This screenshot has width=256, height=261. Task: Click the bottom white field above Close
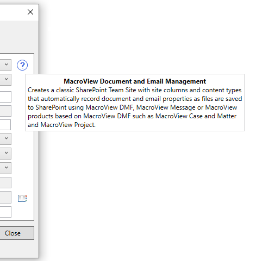(5, 212)
